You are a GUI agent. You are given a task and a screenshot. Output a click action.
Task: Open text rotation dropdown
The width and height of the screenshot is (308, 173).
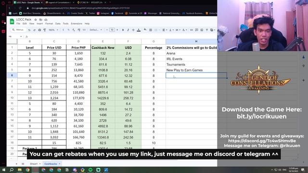click(x=184, y=30)
